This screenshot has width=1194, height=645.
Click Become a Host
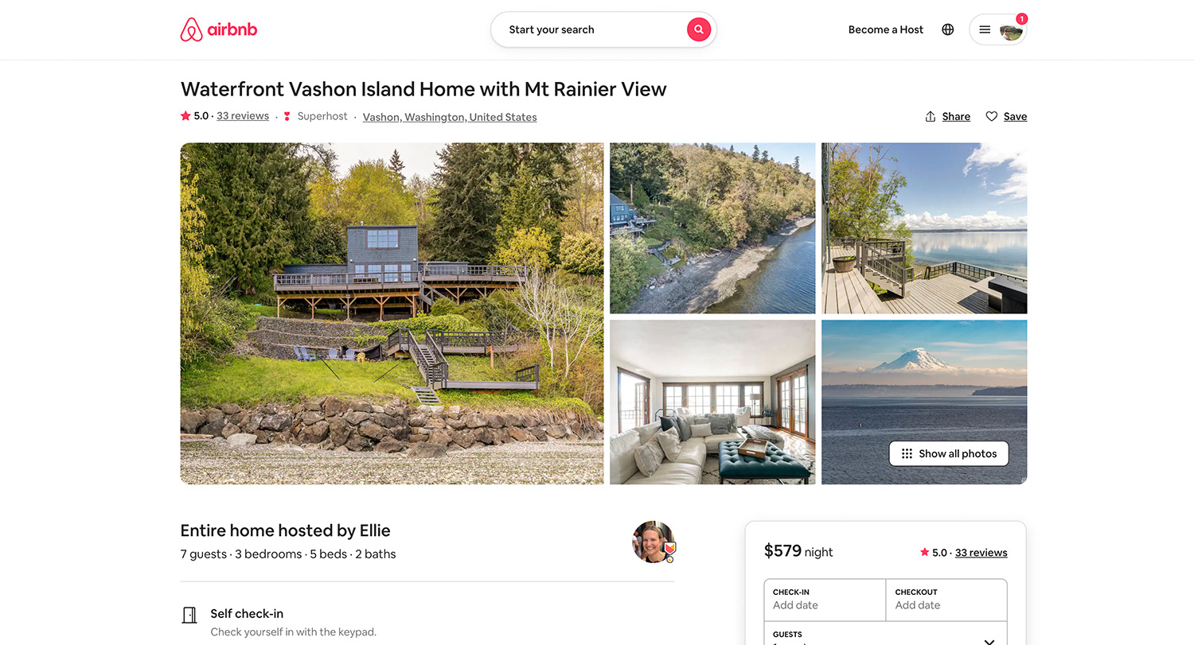886,29
